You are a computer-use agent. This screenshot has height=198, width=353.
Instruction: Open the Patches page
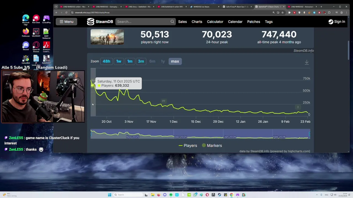tap(253, 22)
